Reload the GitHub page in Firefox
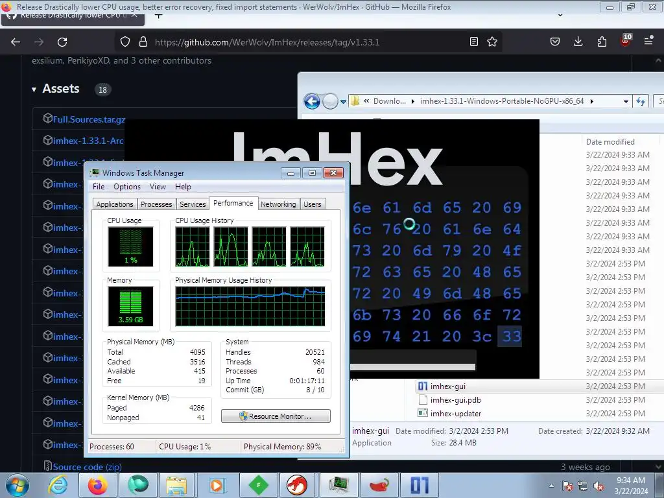 (x=62, y=42)
